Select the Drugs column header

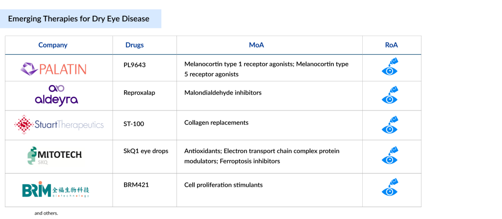coord(135,45)
